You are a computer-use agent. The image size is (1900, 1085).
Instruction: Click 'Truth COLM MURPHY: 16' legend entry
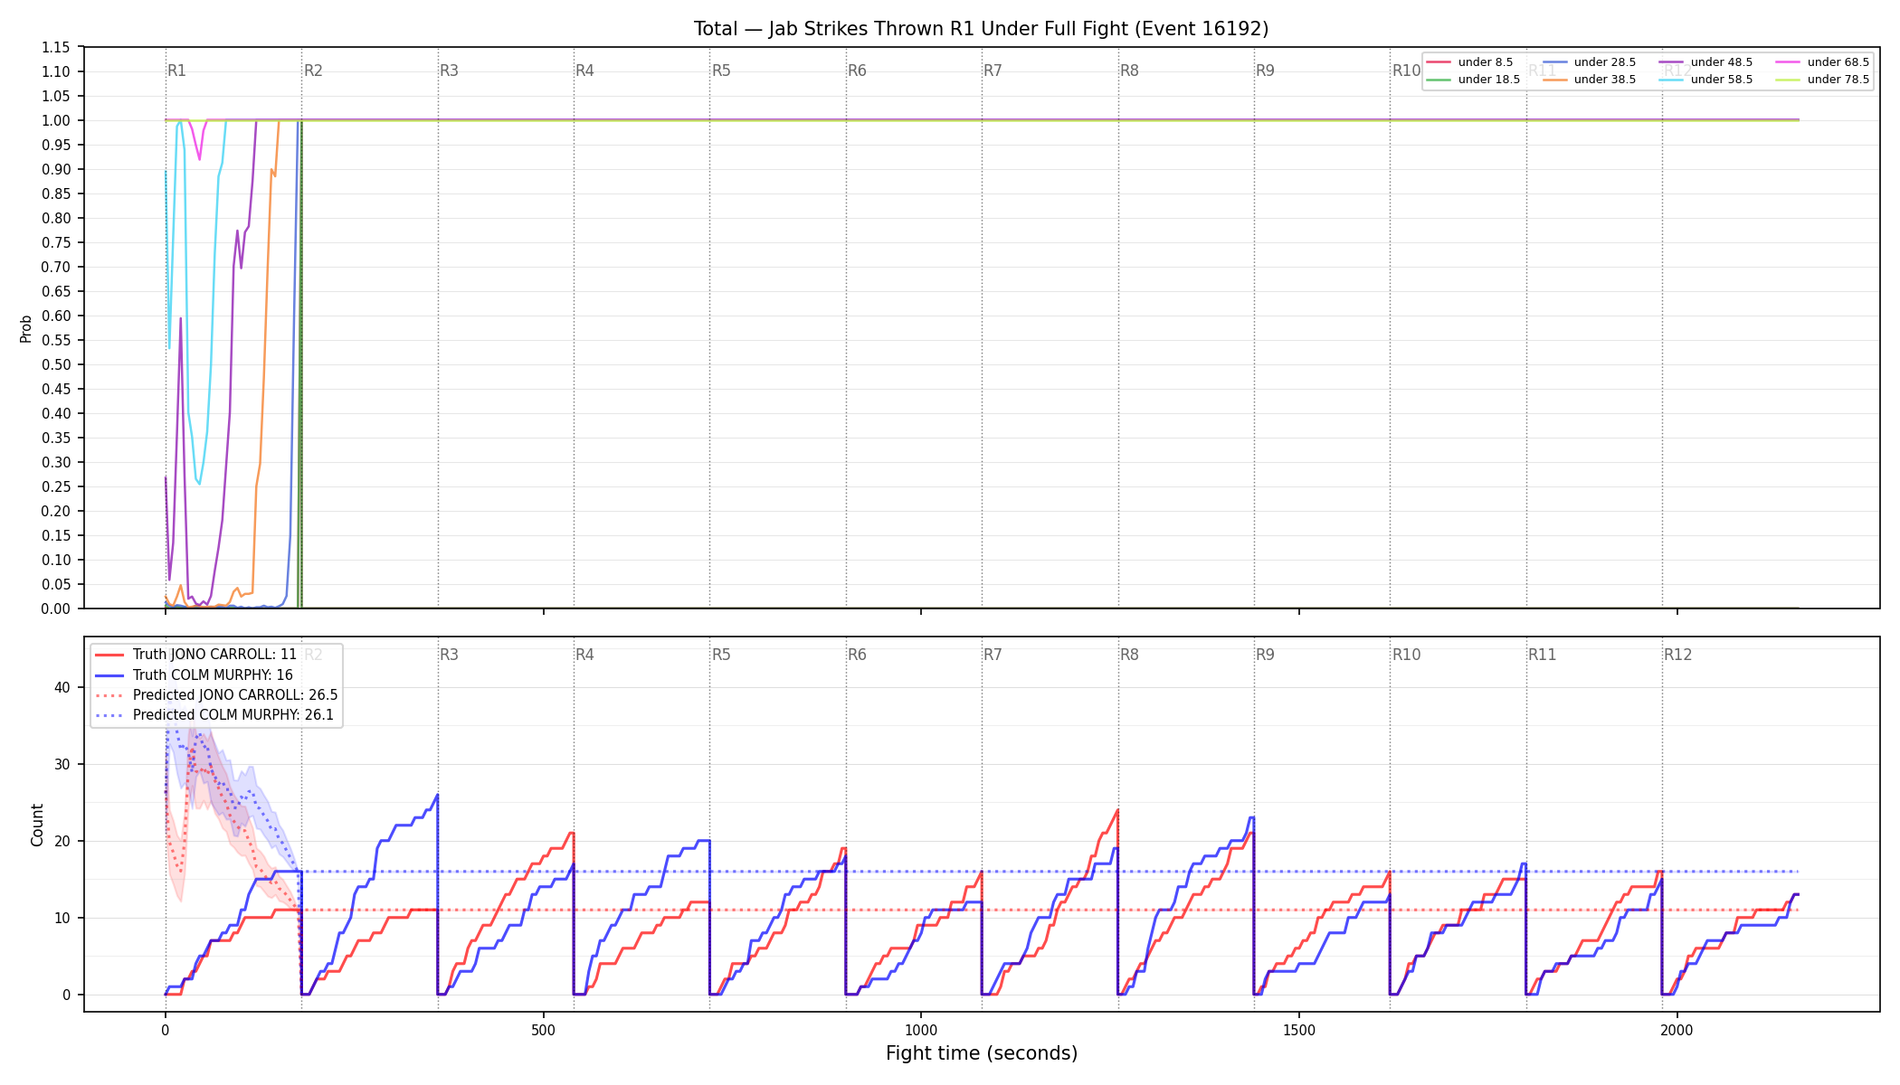pyautogui.click(x=213, y=675)
